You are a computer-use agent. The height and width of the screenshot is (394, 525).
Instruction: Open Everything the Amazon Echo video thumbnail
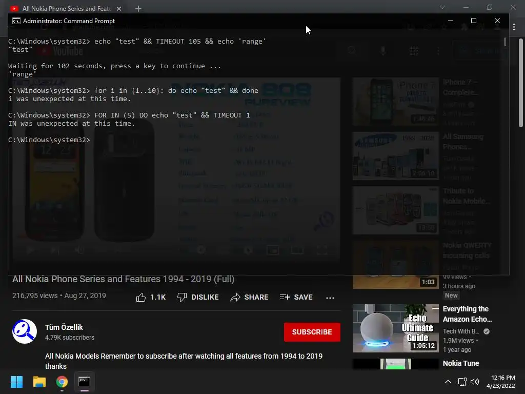[x=395, y=328]
